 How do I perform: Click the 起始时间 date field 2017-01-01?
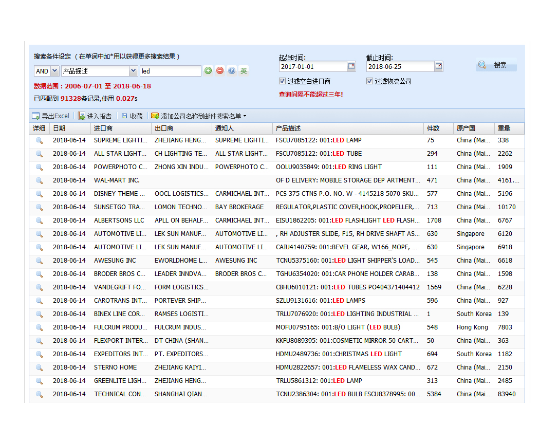tap(313, 66)
